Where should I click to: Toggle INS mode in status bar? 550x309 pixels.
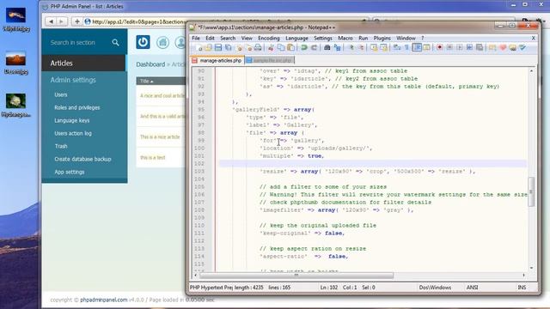click(x=522, y=288)
